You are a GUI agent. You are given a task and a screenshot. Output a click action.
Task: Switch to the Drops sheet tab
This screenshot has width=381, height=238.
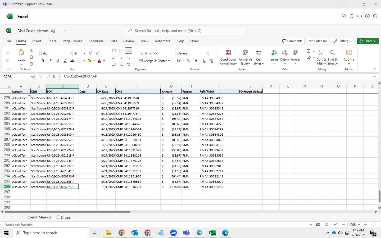(63, 217)
